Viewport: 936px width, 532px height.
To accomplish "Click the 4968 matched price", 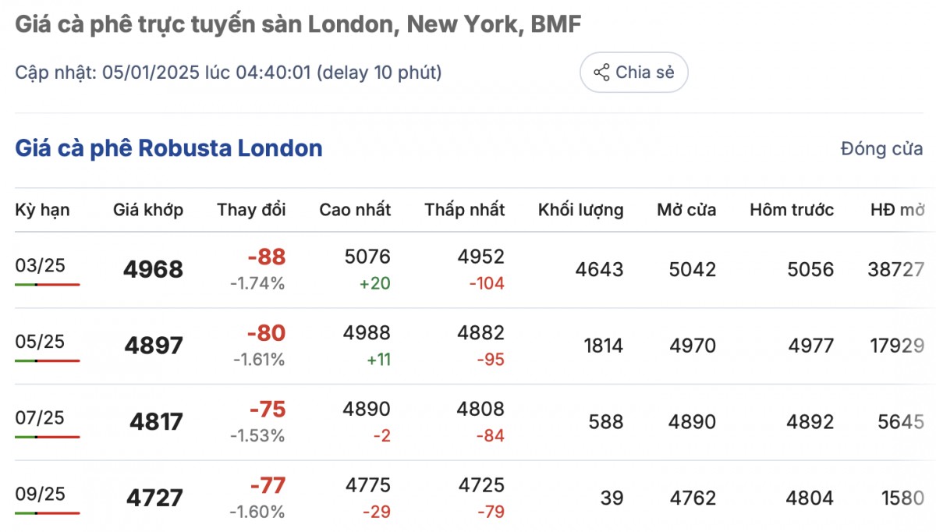I will pyautogui.click(x=153, y=270).
